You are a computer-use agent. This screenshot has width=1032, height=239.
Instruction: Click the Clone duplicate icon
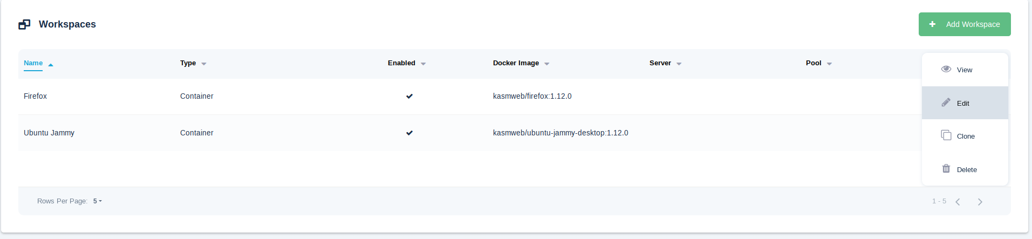coord(946,135)
